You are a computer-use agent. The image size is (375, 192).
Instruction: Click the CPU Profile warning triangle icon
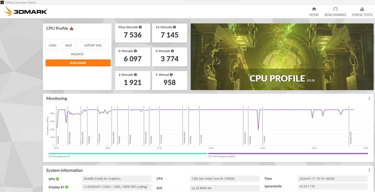click(71, 28)
